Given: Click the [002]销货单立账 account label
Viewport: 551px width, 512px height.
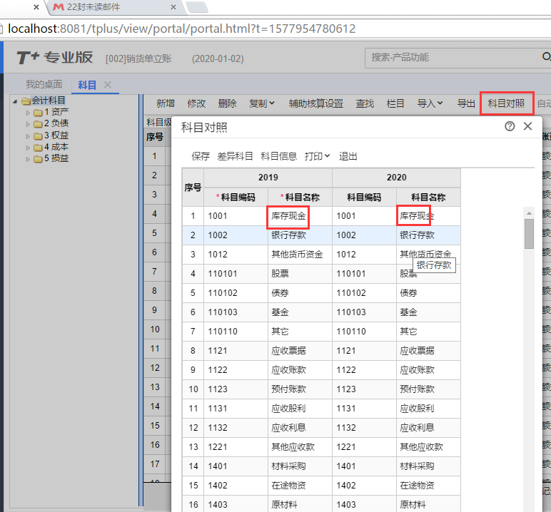Looking at the screenshot, I should pos(138,58).
